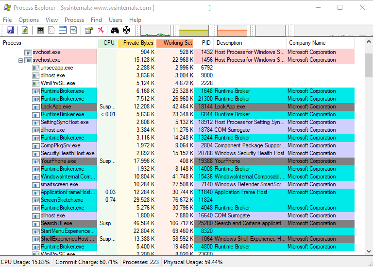The width and height of the screenshot is (373, 267).
Task: Open the Options menu
Action: pyautogui.click(x=29, y=20)
